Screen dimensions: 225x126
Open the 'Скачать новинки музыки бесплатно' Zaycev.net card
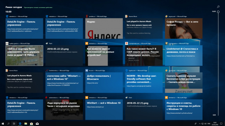click(x=184, y=83)
